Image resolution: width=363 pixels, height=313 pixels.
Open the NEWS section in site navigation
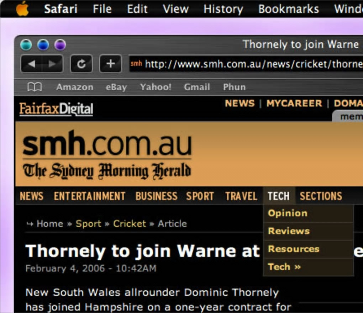pyautogui.click(x=31, y=196)
